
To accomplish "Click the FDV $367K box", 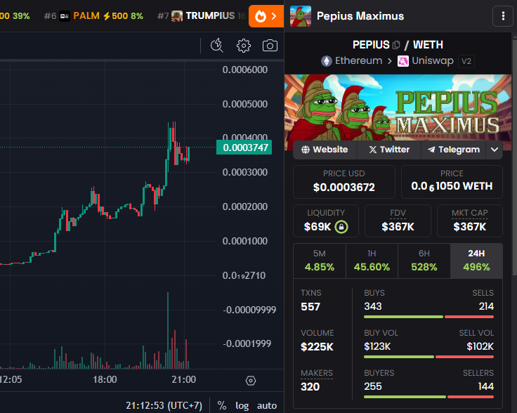I will click(x=398, y=221).
